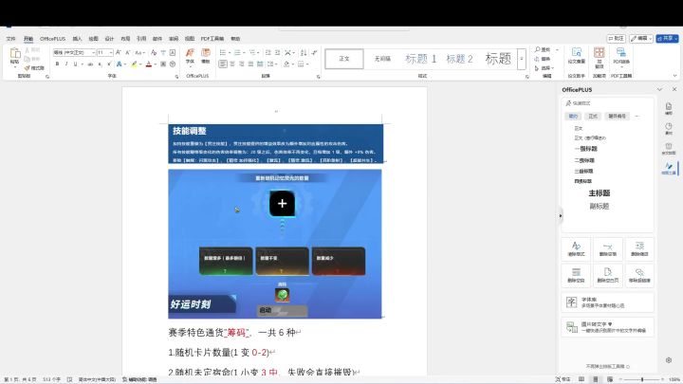683x384 pixels.
Task: Open the font name combo box
Action: coord(74,52)
